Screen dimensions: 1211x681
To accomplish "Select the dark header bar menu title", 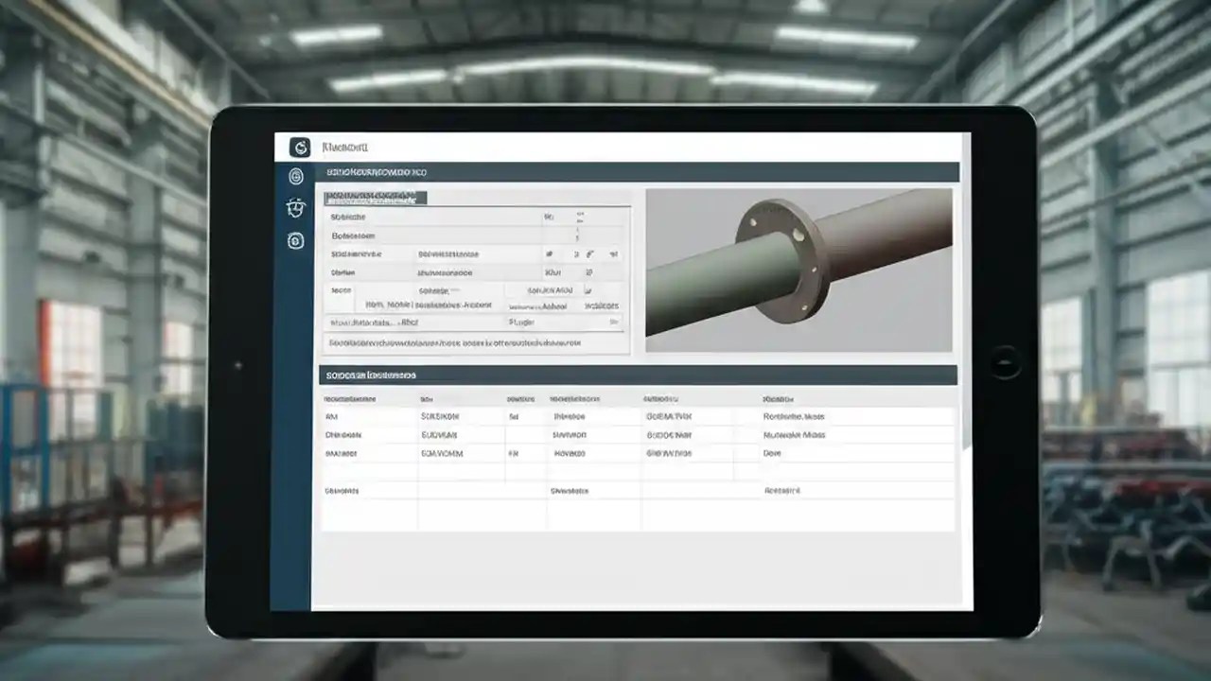I will [x=377, y=172].
